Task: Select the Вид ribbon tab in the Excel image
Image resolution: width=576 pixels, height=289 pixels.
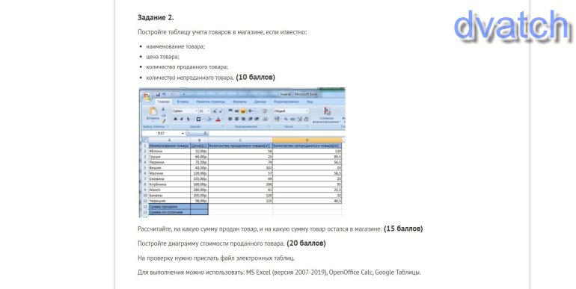Action: (x=310, y=102)
